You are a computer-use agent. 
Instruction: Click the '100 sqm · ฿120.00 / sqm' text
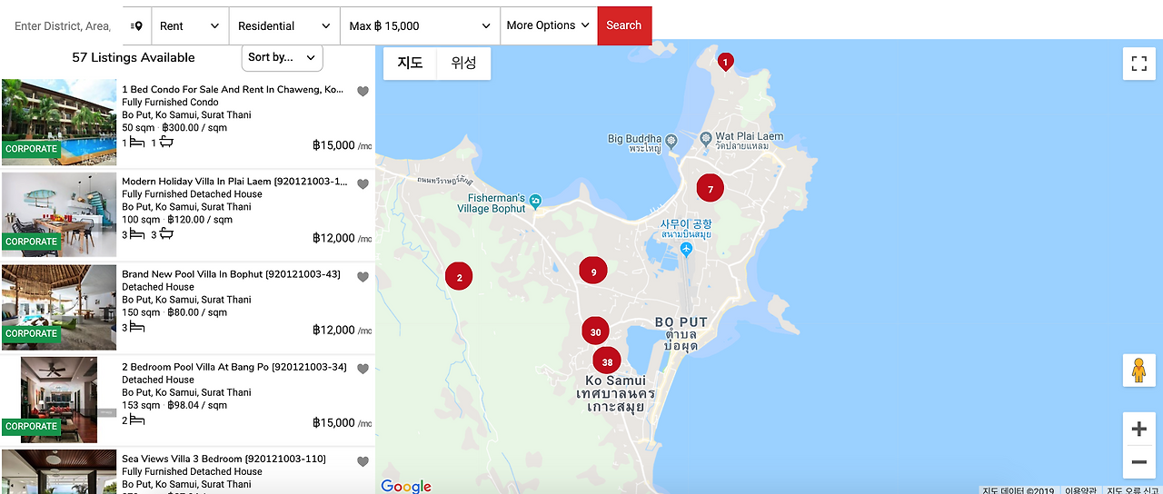pyautogui.click(x=177, y=220)
